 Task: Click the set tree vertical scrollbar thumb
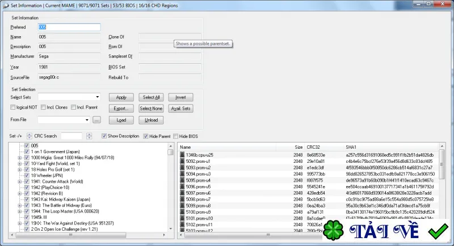click(x=171, y=152)
